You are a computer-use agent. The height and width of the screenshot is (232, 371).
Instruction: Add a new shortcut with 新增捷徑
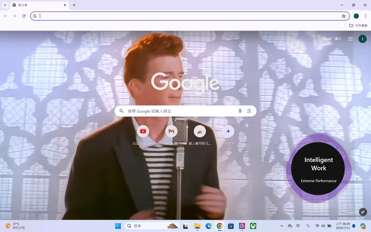[x=228, y=135]
